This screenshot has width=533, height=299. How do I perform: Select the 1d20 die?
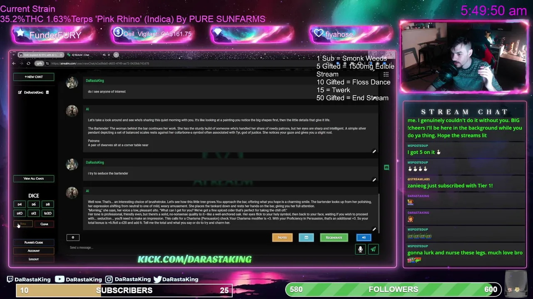pos(47,213)
